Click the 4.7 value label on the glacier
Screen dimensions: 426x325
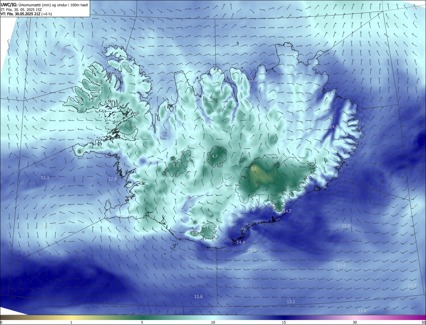click(215, 156)
